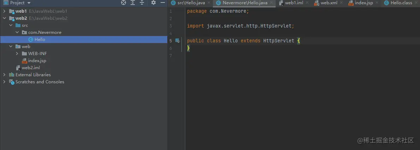Click the Scratches and Consoles icon
Screen dimensions: 420x150
pyautogui.click(x=12, y=82)
